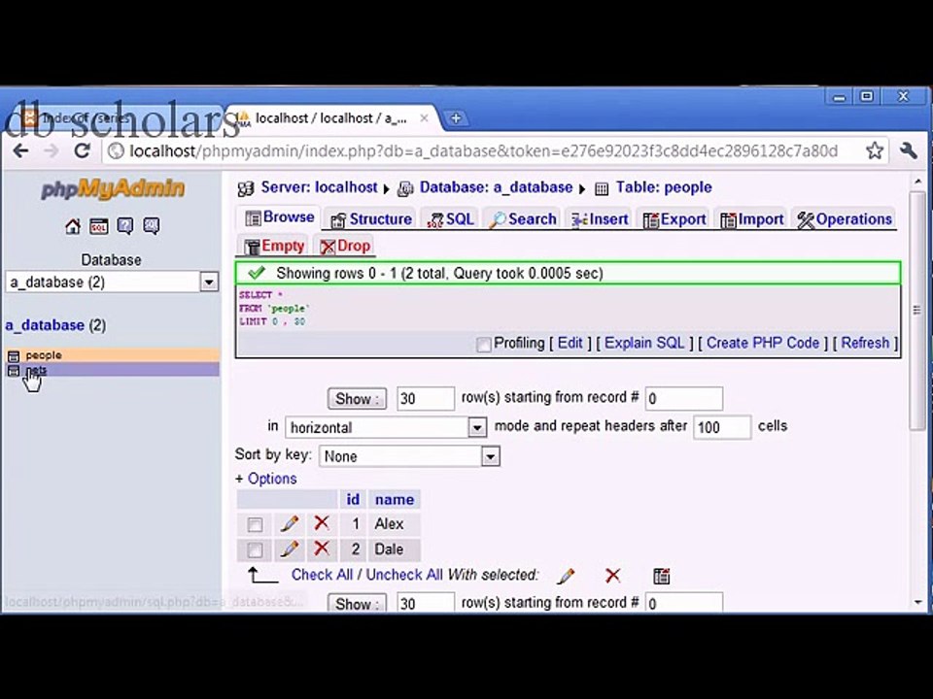Click the Create PHP Code link
933x699 pixels.
[x=763, y=343]
